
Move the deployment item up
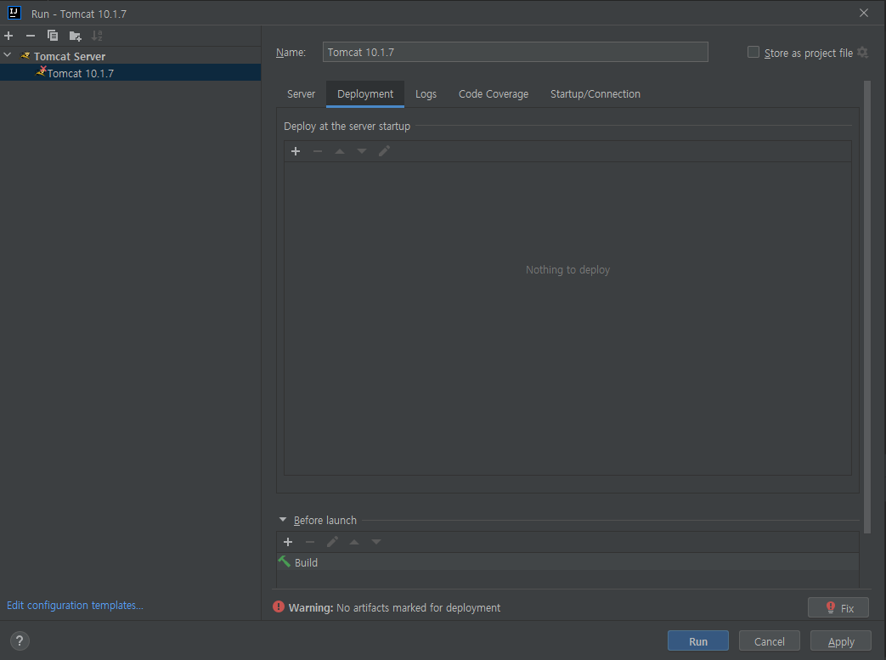click(340, 151)
